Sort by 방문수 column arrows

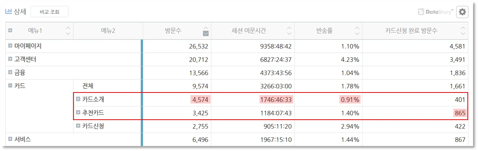click(206, 31)
